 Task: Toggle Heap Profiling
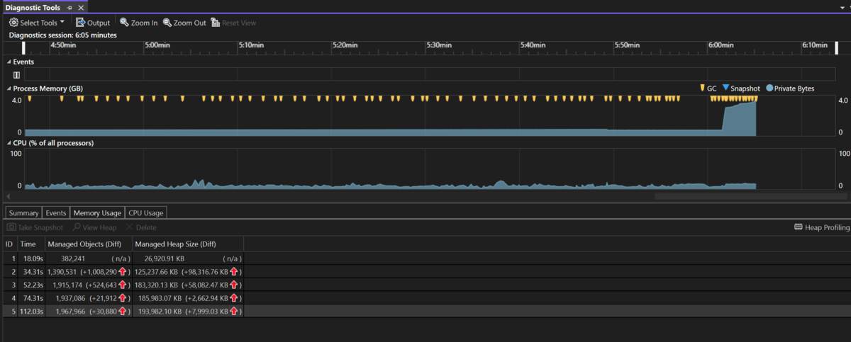click(x=821, y=227)
